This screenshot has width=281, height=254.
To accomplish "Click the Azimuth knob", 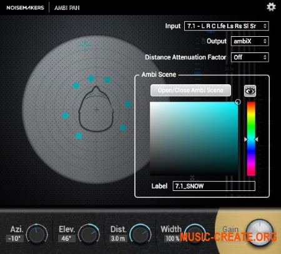I will point(37,234).
